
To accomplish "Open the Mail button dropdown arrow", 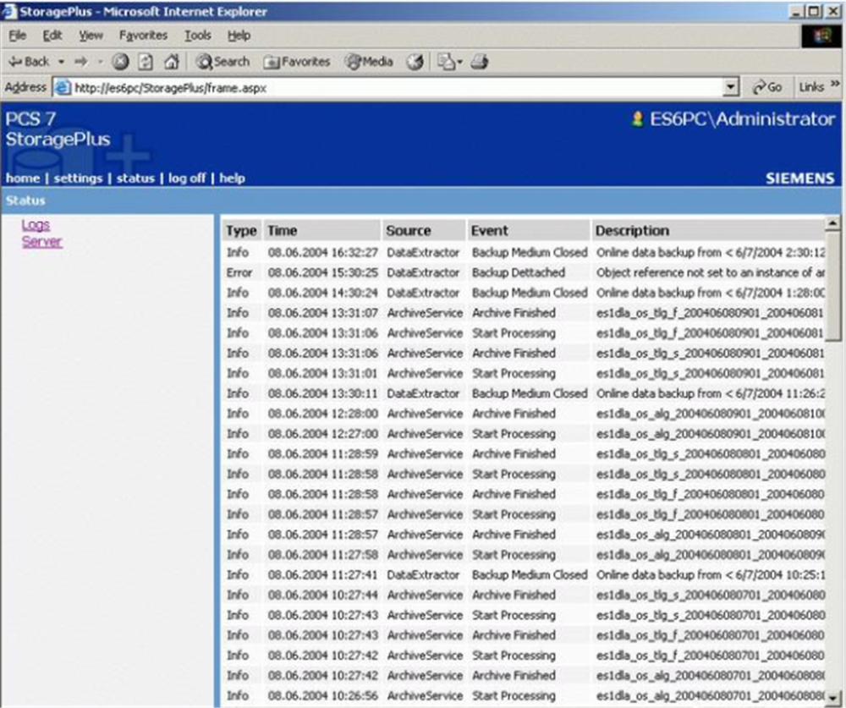I will [x=459, y=63].
